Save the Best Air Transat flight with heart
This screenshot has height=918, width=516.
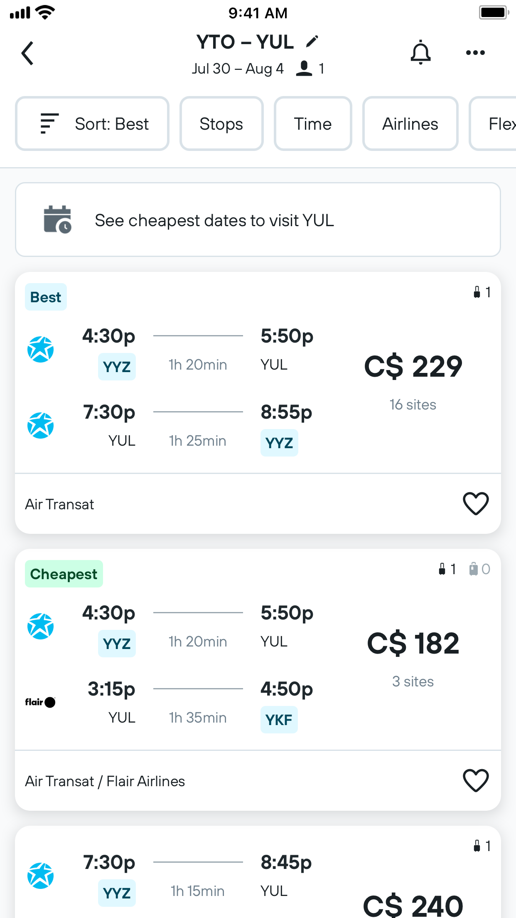475,503
